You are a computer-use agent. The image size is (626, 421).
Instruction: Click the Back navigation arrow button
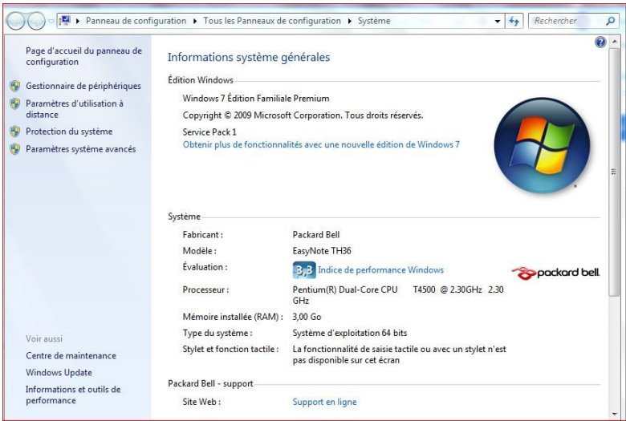pos(16,21)
